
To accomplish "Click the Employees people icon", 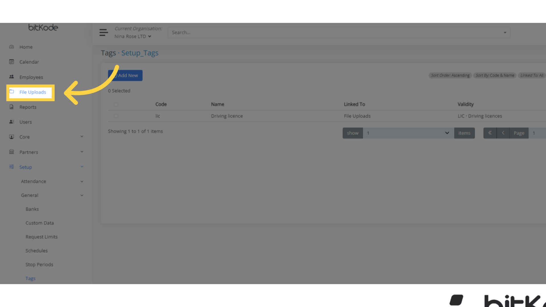I will coord(11,77).
